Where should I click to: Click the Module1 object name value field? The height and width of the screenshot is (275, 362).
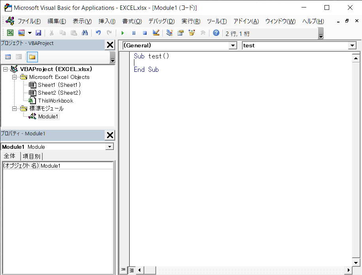click(76, 166)
